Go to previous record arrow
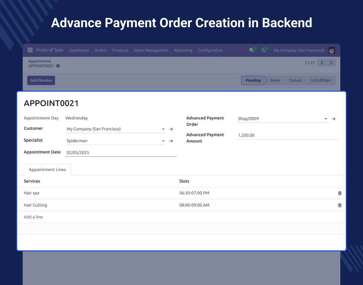The image size is (363, 285). pos(322,63)
